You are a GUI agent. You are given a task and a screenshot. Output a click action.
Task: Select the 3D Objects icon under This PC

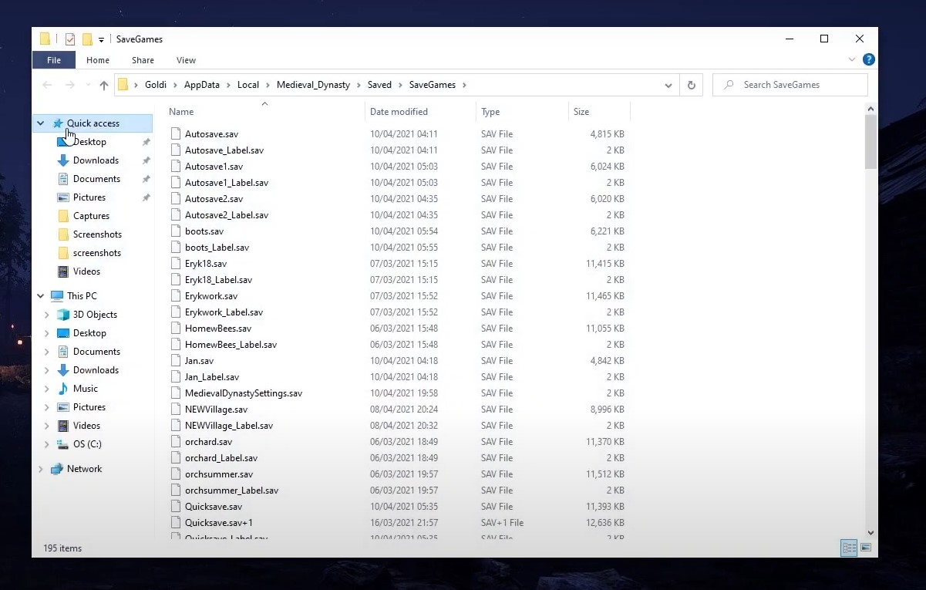point(64,315)
